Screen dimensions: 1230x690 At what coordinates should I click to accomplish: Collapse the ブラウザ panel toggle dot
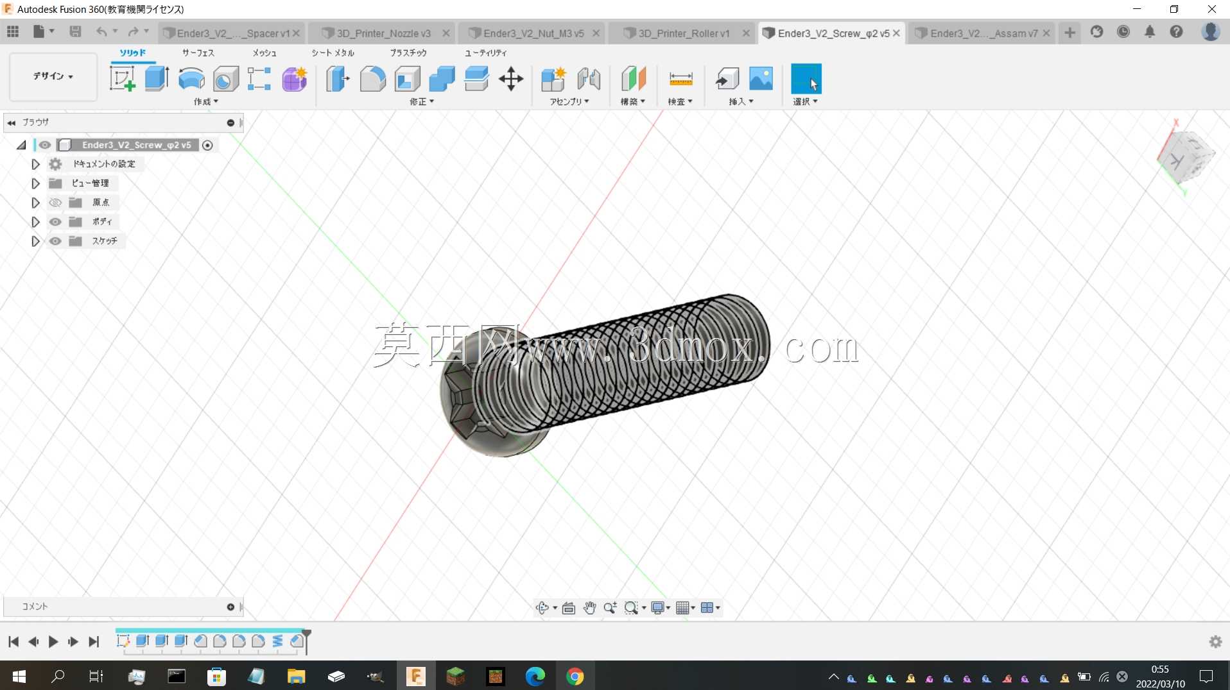coord(230,122)
